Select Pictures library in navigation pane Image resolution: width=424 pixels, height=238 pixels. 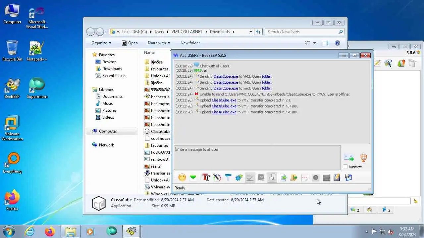pos(109,110)
